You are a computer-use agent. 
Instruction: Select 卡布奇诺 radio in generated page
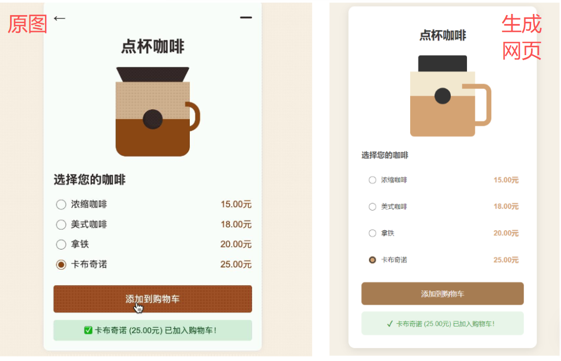pos(372,260)
